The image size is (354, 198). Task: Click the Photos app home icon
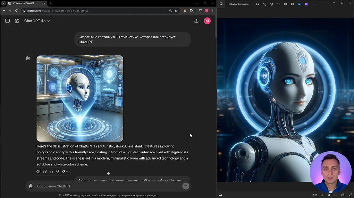click(x=221, y=4)
